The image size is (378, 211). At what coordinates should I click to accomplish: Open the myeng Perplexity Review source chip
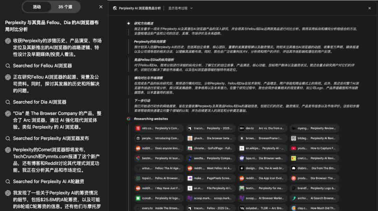pyautogui.click(x=314, y=128)
